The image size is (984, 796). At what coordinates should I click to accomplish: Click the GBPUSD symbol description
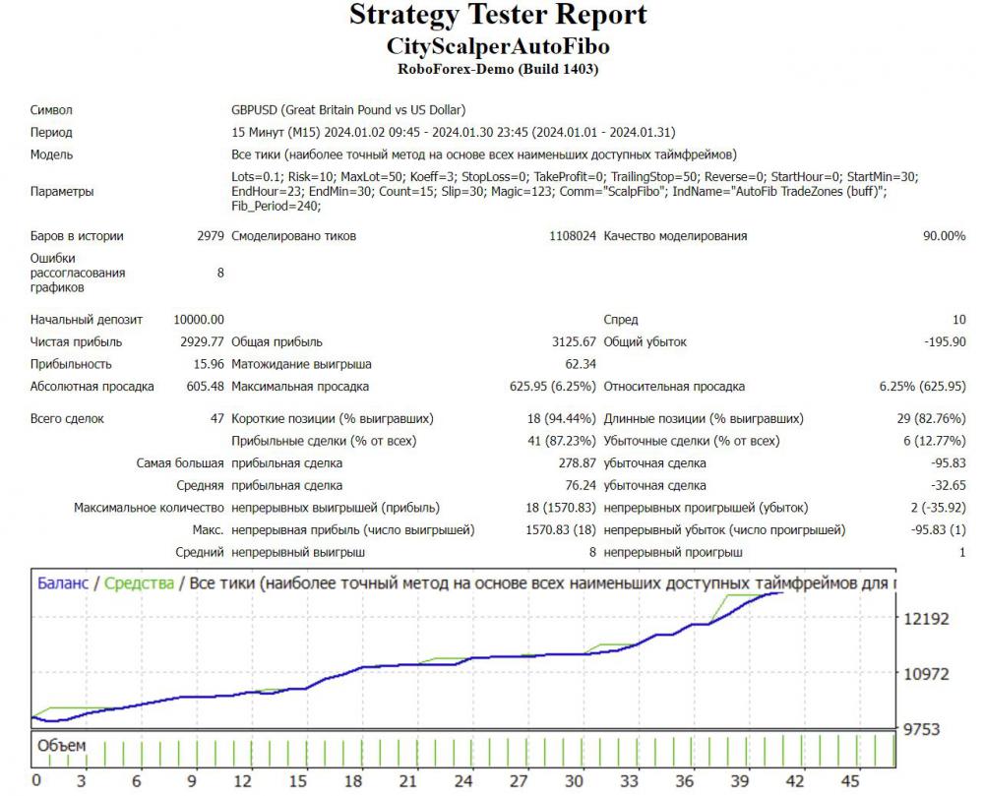[348, 110]
